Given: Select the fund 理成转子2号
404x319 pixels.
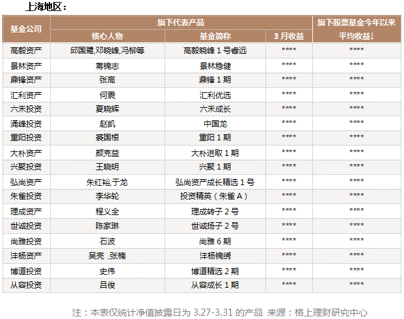Looking at the screenshot, I should click(215, 212).
